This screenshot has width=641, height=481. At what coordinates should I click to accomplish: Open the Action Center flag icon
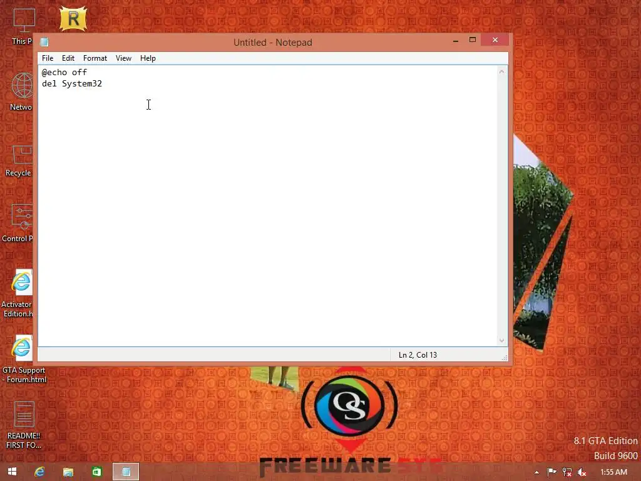click(x=552, y=472)
